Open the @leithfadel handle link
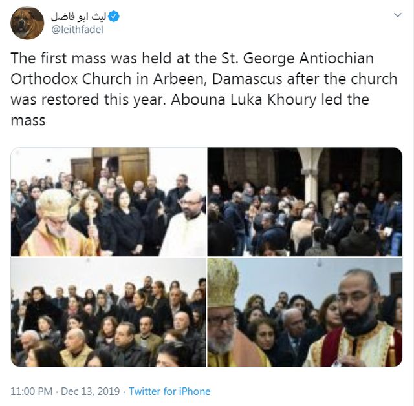Viewport: 414px width, 406px height. [x=77, y=30]
